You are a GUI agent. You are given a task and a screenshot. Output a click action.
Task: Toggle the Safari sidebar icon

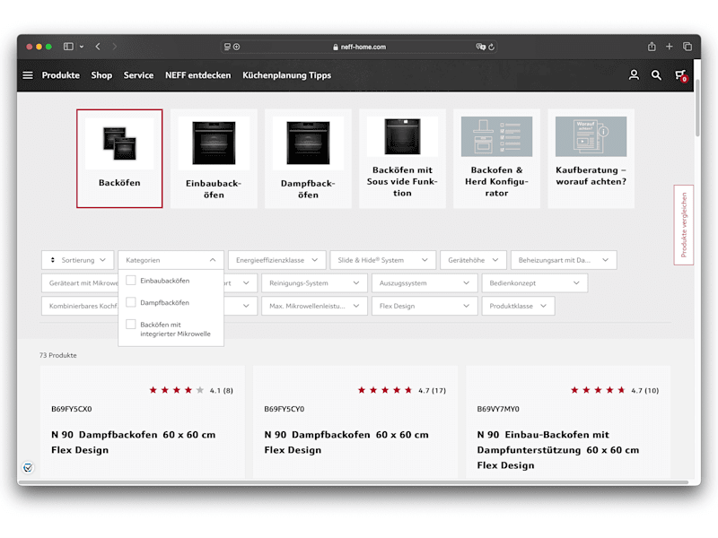tap(68, 47)
